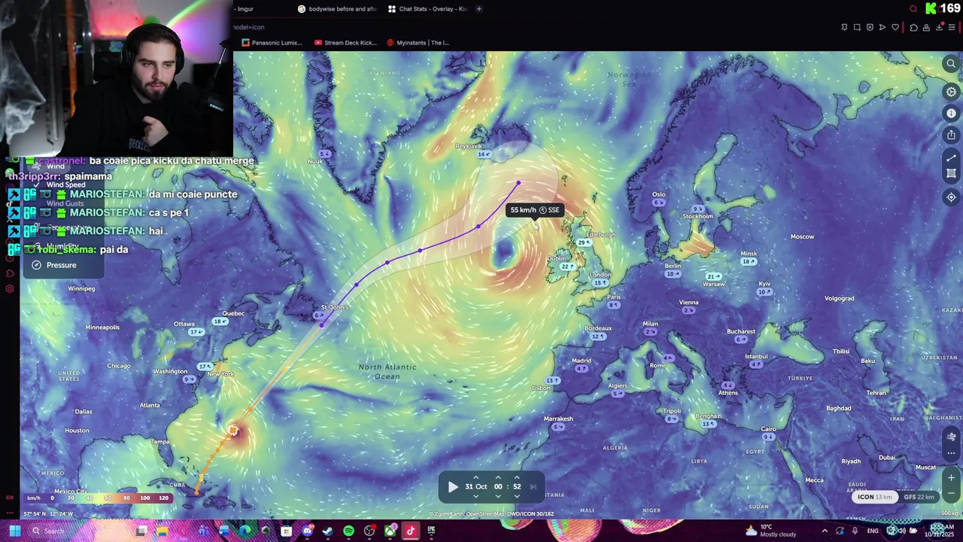Image resolution: width=963 pixels, height=542 pixels.
Task: Select the ICON 13 km model
Action: point(875,497)
